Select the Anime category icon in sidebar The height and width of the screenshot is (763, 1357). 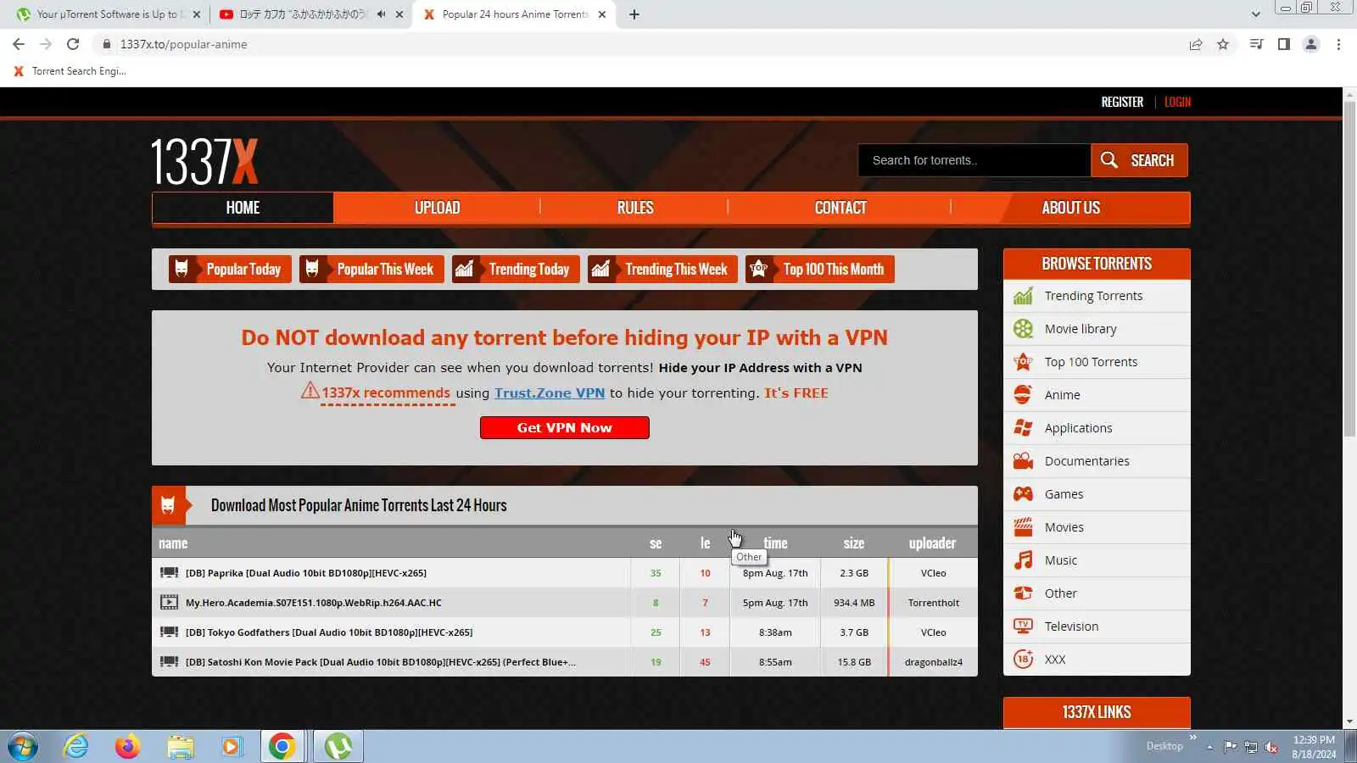click(x=1024, y=395)
